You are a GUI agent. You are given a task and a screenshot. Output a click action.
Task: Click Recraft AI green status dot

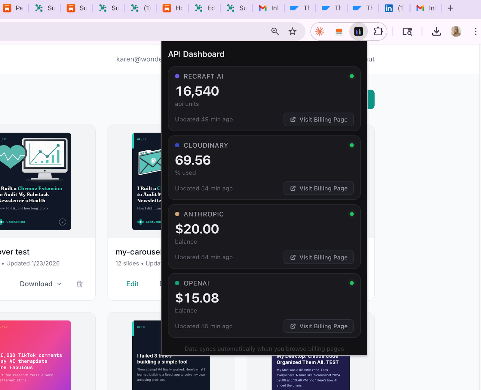point(352,76)
